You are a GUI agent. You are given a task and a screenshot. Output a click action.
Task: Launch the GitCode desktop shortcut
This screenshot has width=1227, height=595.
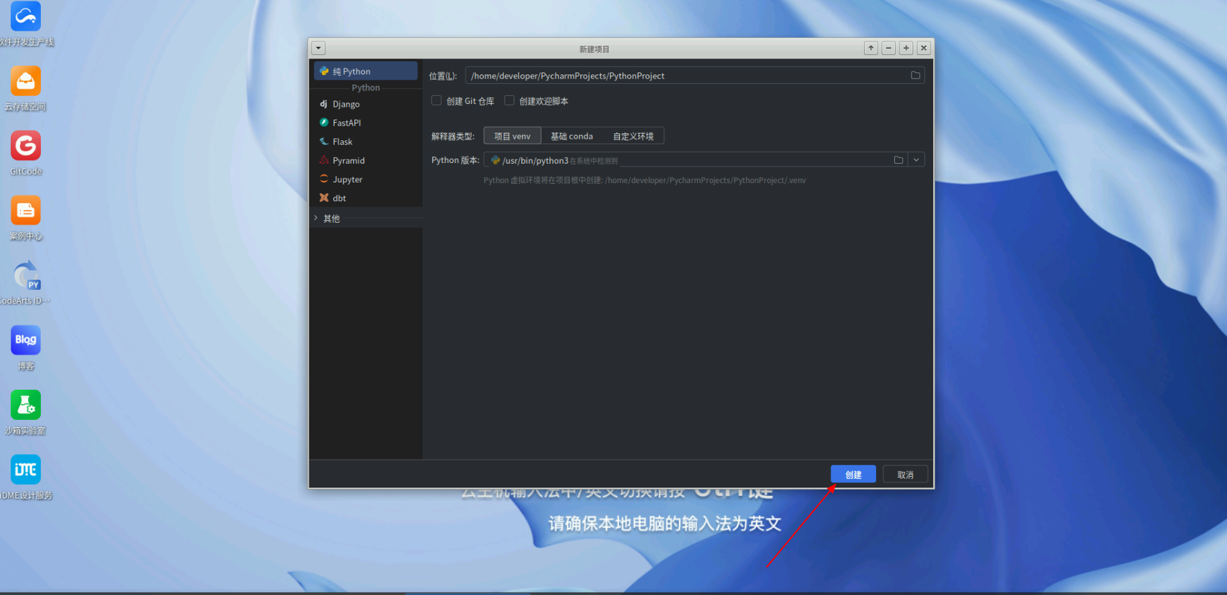pyautogui.click(x=25, y=146)
